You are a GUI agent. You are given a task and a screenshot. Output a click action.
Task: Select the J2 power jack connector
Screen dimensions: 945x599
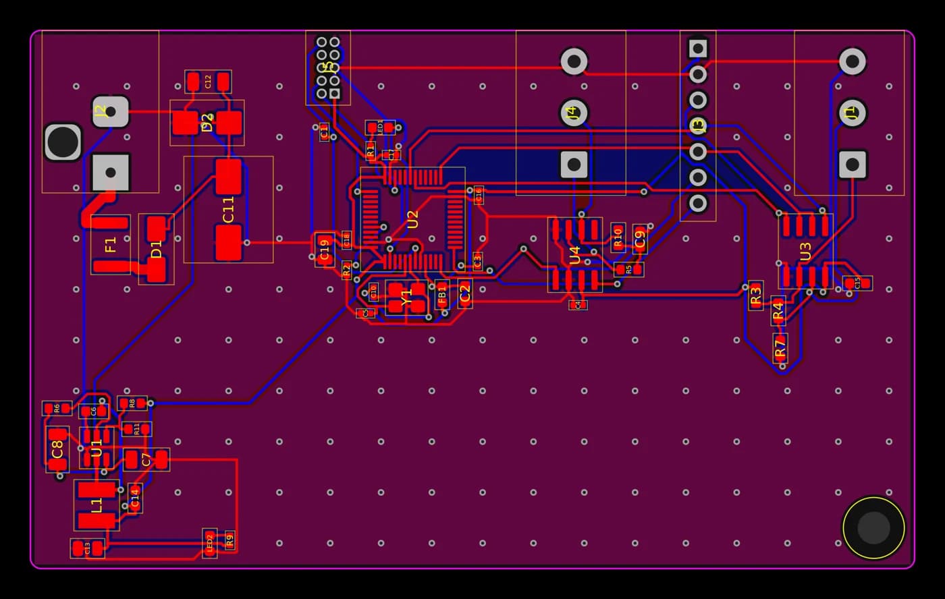(x=101, y=111)
